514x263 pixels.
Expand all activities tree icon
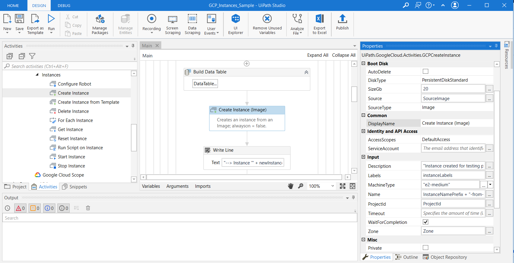(x=10, y=56)
